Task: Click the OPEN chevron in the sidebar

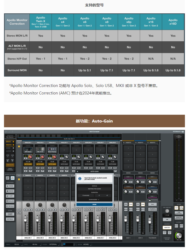Action: pos(8,156)
